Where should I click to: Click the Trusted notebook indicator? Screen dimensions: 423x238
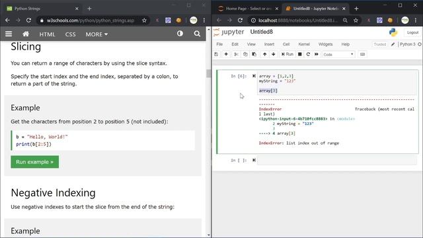click(x=380, y=44)
